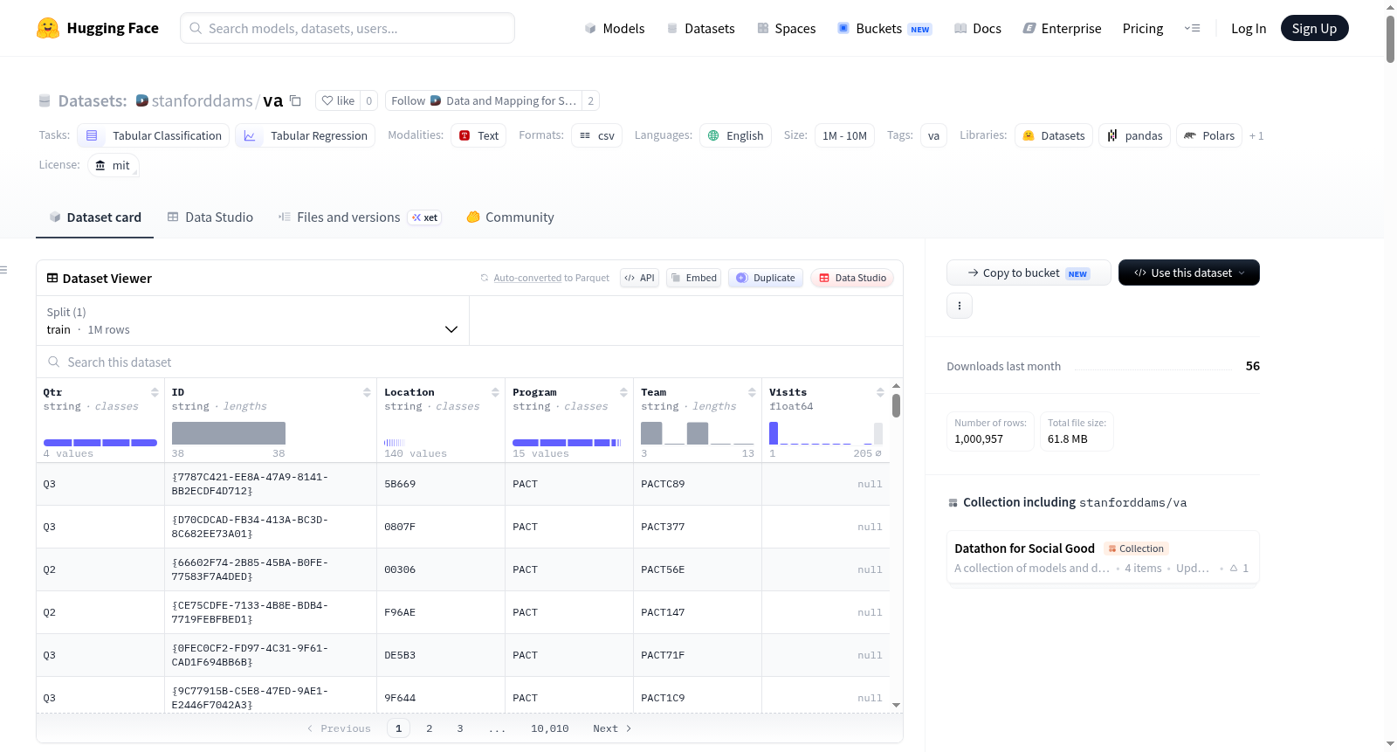Select the Text modality tag
Viewport: 1397px width, 752px height.
click(478, 135)
